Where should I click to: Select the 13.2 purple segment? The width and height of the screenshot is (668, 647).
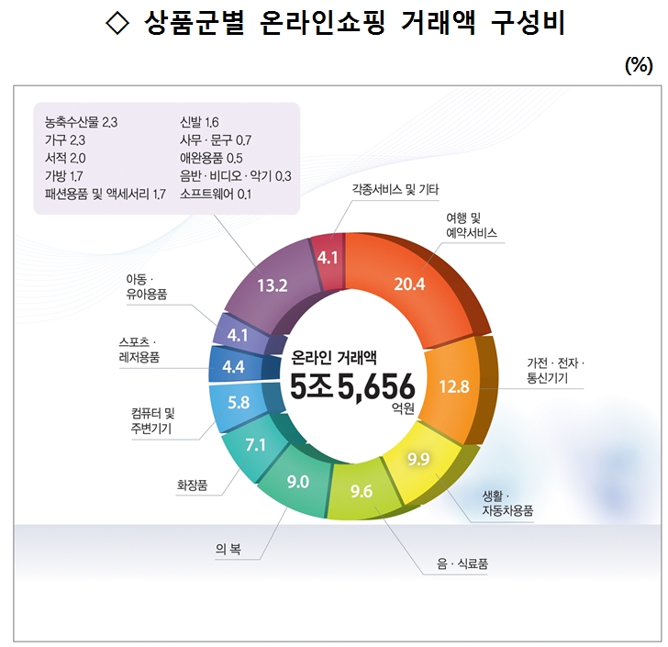coord(273,285)
